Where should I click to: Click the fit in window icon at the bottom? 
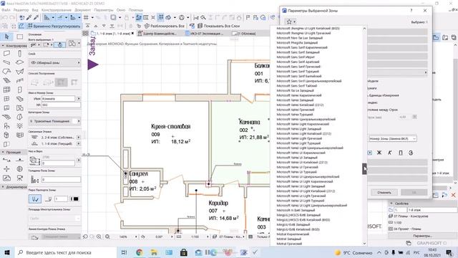click(x=107, y=236)
